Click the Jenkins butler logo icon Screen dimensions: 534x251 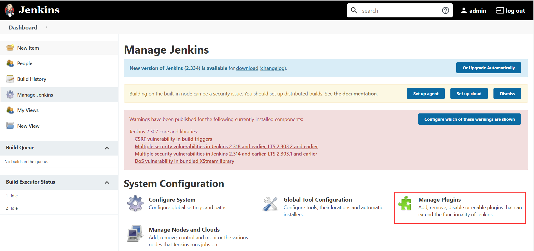[x=10, y=10]
